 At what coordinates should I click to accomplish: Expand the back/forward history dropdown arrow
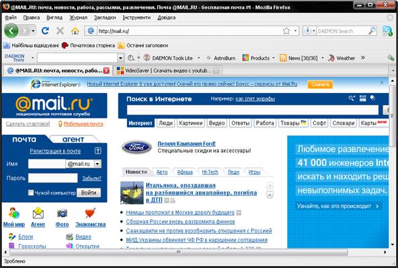coord(33,31)
